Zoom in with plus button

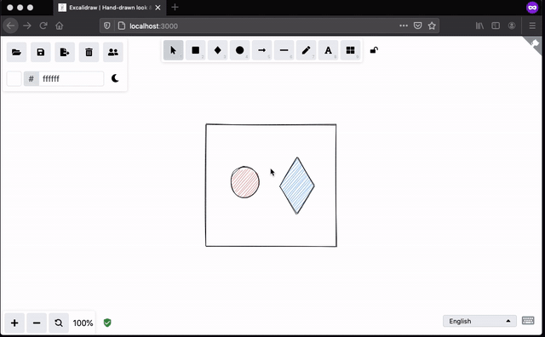tap(14, 323)
